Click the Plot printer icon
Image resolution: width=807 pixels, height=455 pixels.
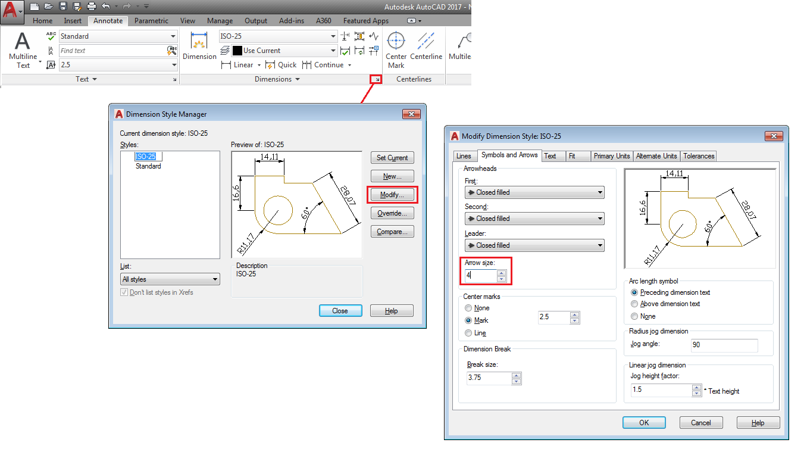91,7
